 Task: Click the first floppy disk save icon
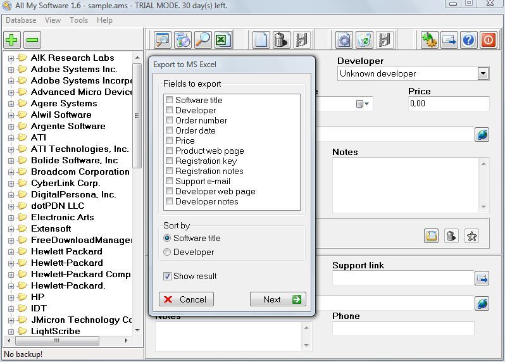click(301, 40)
